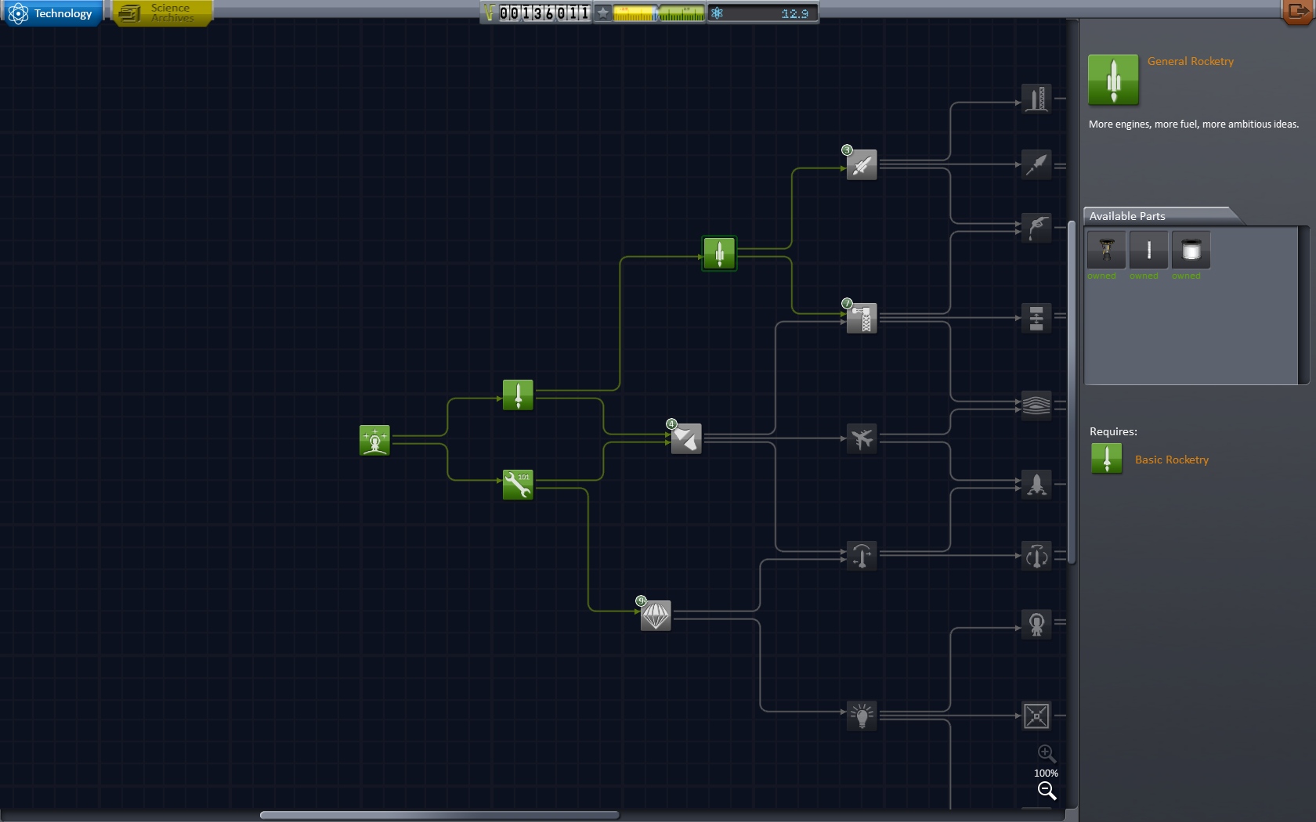
Task: Click the General Rocketry title text
Action: (1190, 61)
